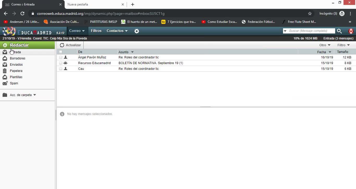356x189 pixels.
Task: Click the person icon in Cau row
Action: 65,69
